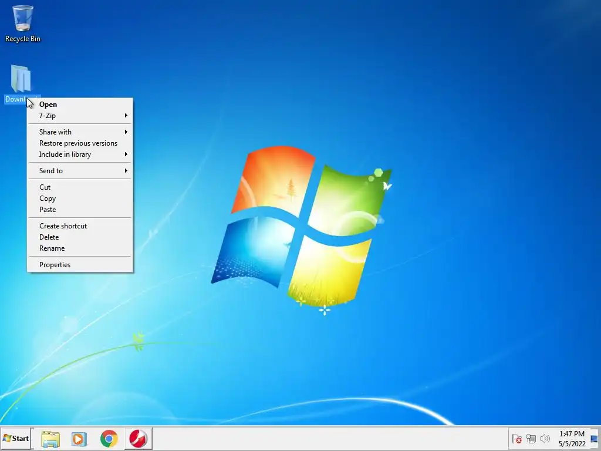
Task: Open Properties from the context menu
Action: pos(80,265)
